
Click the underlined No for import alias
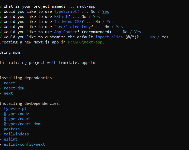click(152, 37)
